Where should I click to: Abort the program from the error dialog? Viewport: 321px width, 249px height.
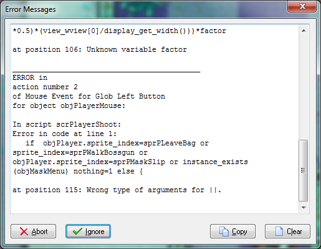pyautogui.click(x=33, y=231)
